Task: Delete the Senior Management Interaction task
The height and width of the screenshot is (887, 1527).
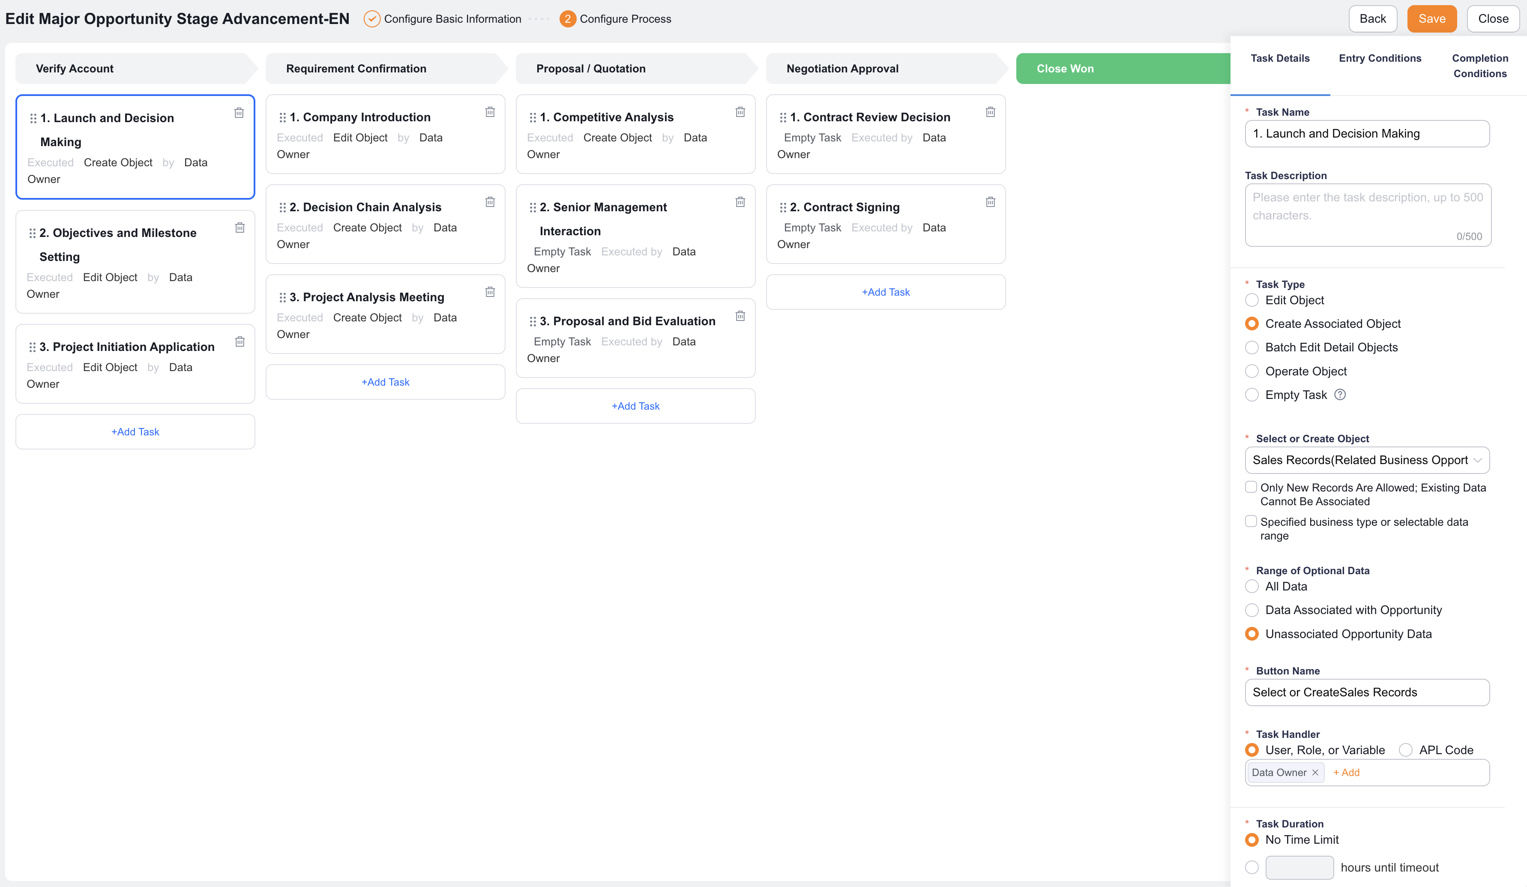Action: pos(740,202)
